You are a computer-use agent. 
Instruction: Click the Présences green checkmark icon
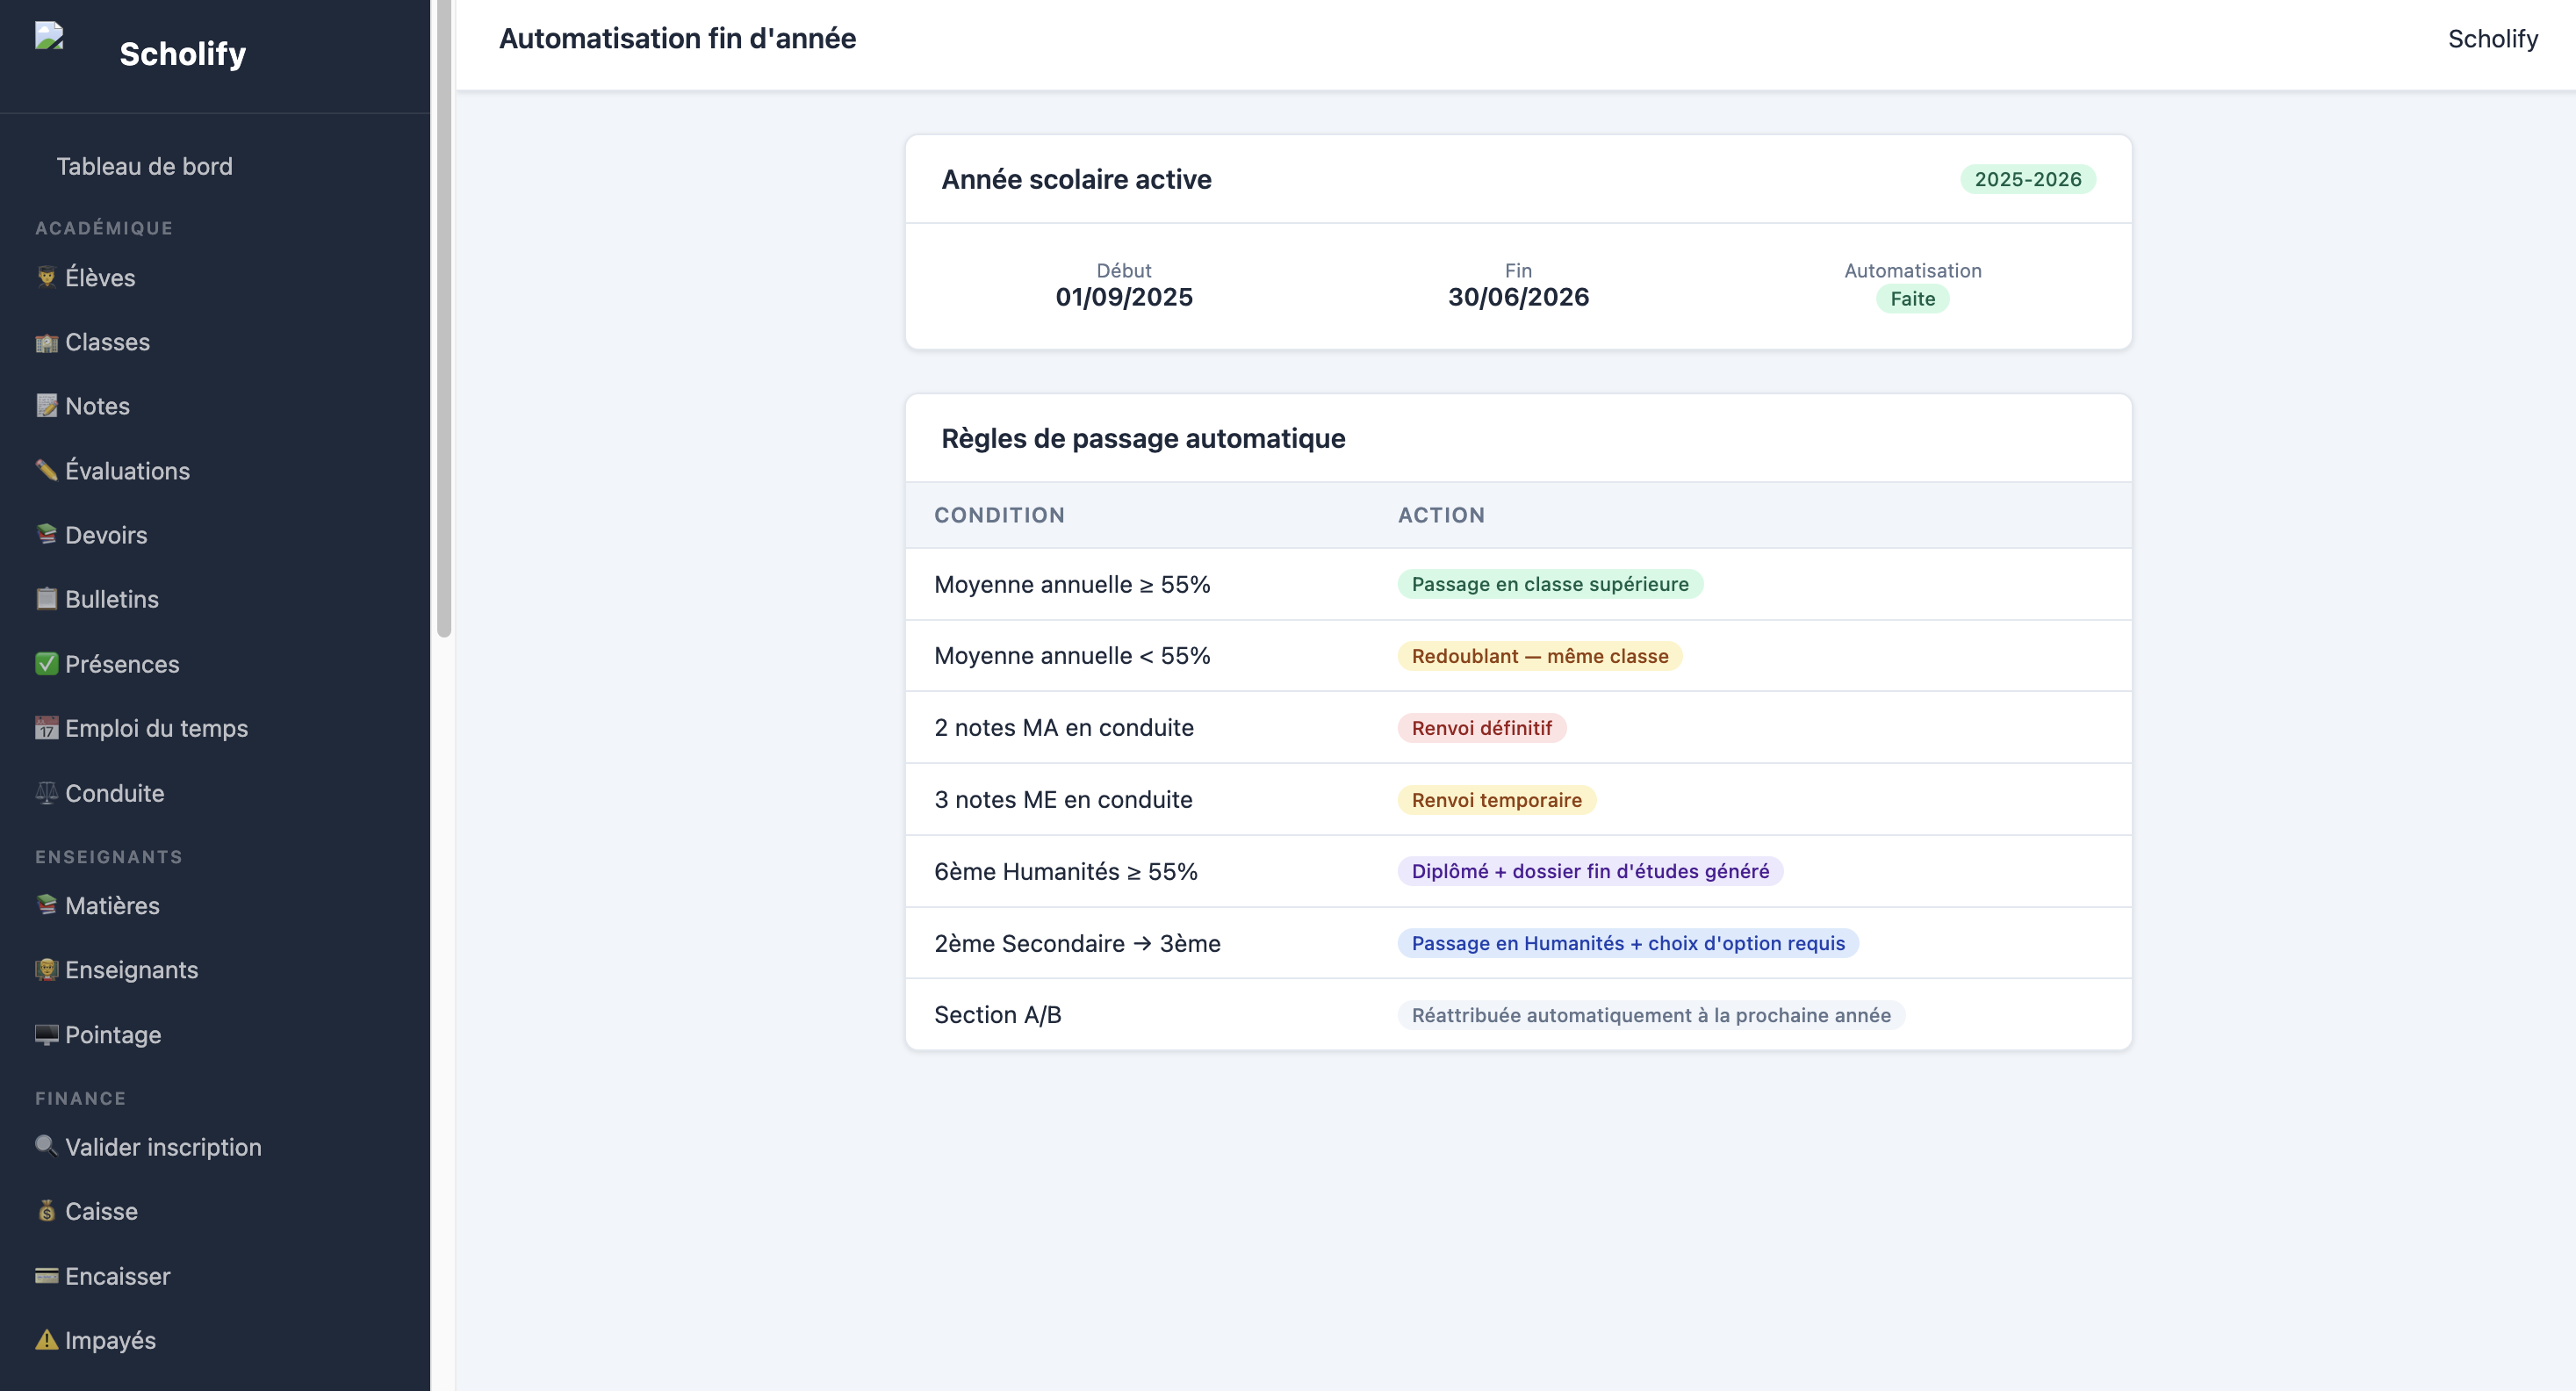click(47, 664)
